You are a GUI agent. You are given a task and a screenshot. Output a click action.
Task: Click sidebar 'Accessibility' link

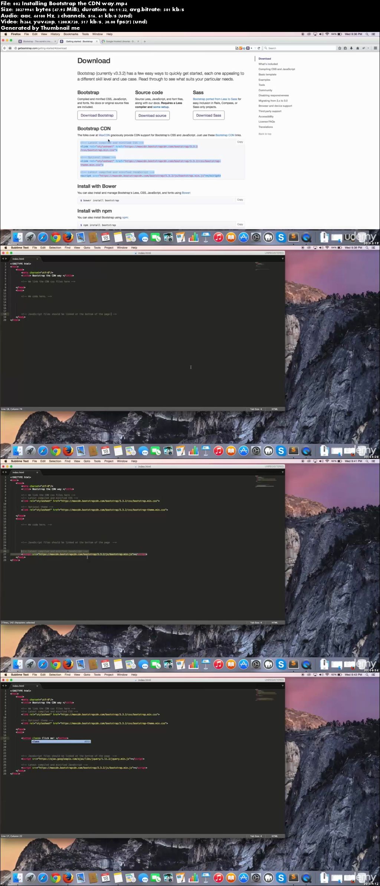[266, 116]
